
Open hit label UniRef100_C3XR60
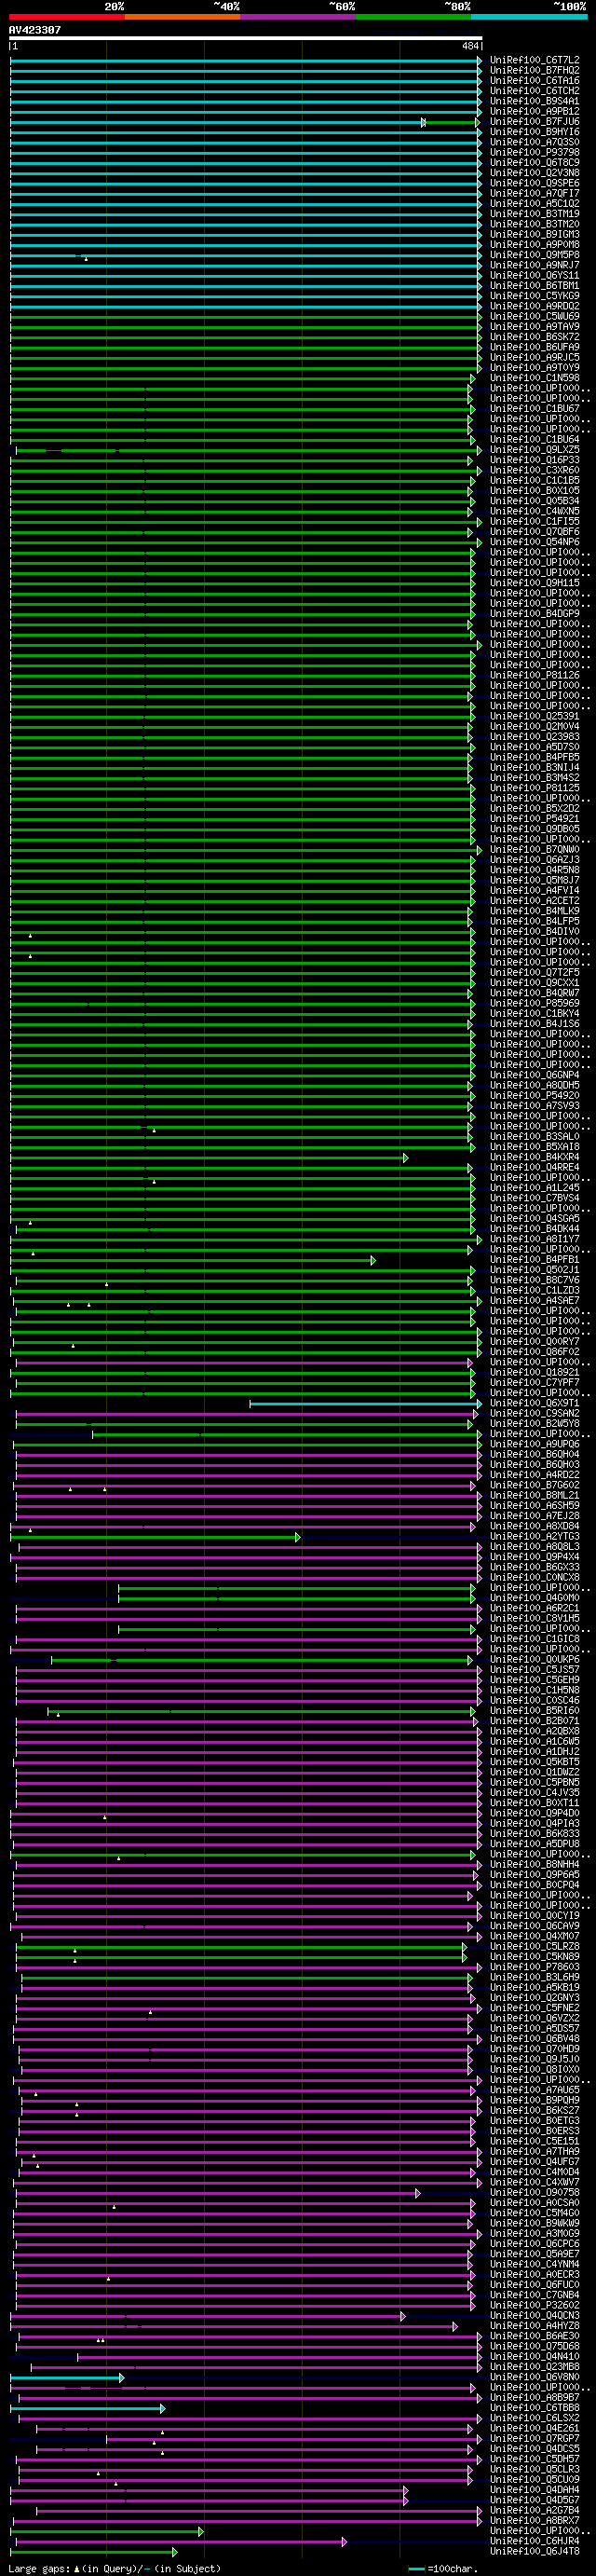coord(534,470)
